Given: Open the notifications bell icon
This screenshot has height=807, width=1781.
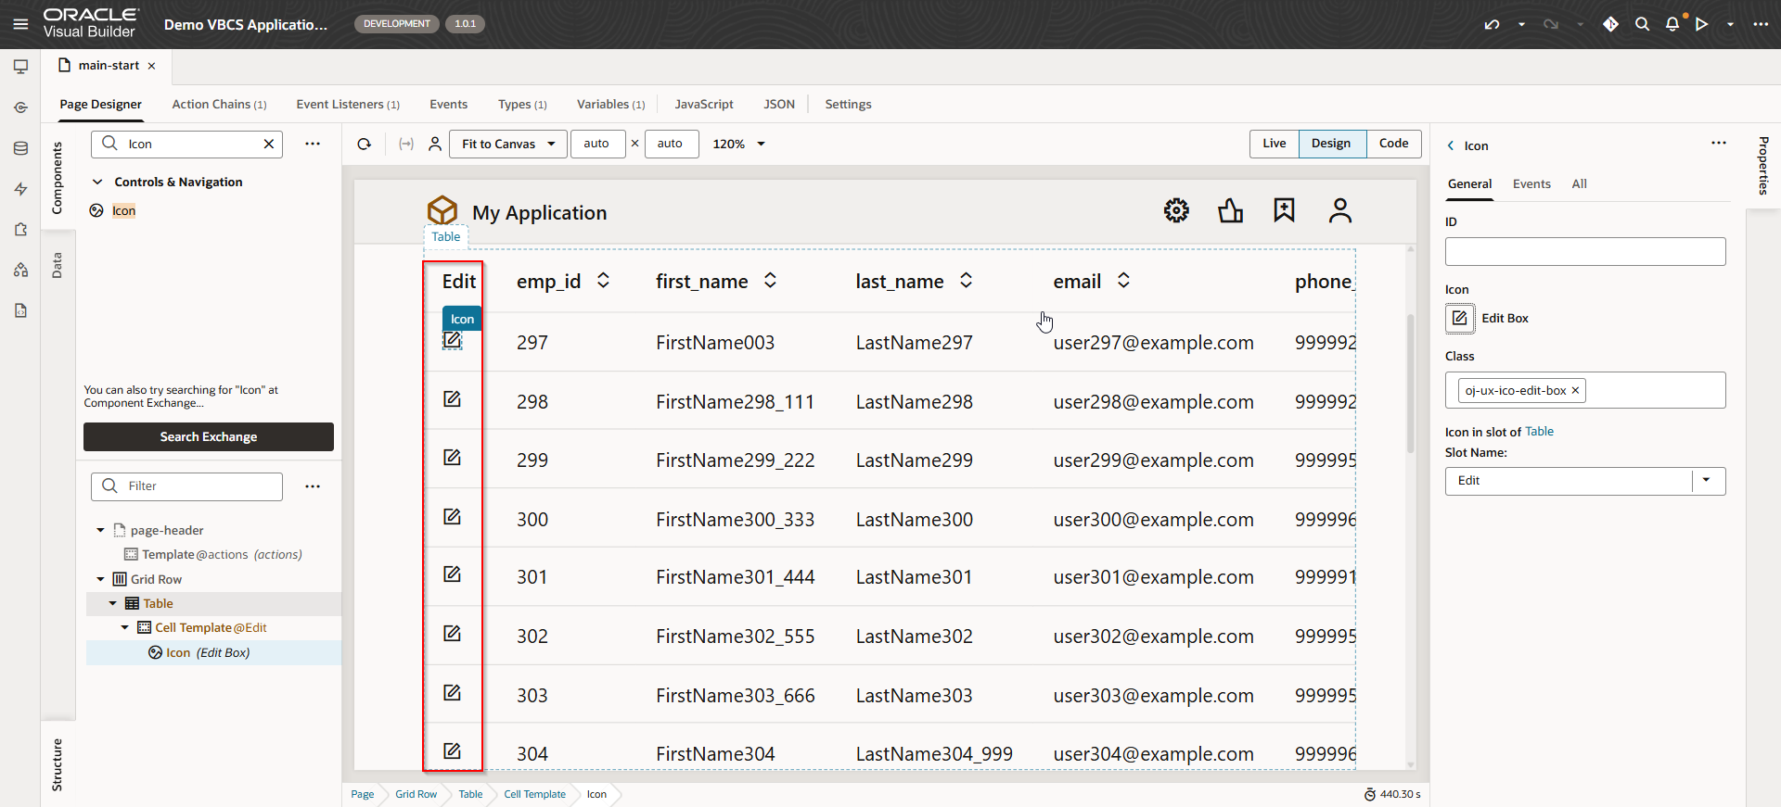Looking at the screenshot, I should pos(1672,24).
